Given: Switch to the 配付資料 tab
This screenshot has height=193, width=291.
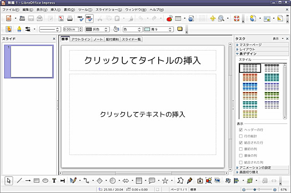Looking at the screenshot, I should click(112, 40).
